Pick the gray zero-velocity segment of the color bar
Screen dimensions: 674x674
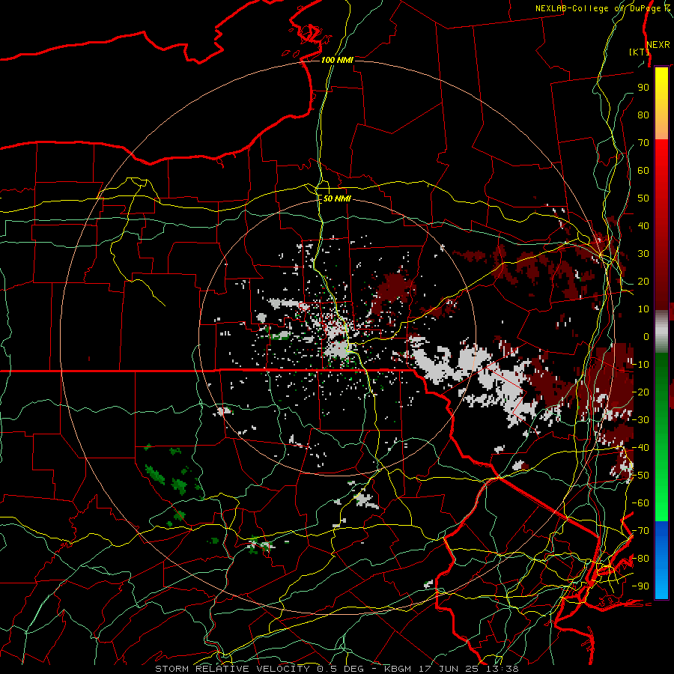coord(661,331)
